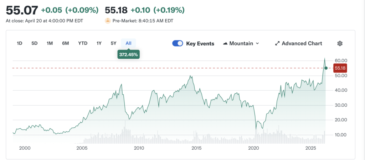Click the 372.45% performance badge
365x160 pixels.
pos(128,54)
